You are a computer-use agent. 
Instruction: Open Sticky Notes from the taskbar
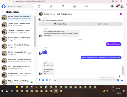tap(17, 87)
